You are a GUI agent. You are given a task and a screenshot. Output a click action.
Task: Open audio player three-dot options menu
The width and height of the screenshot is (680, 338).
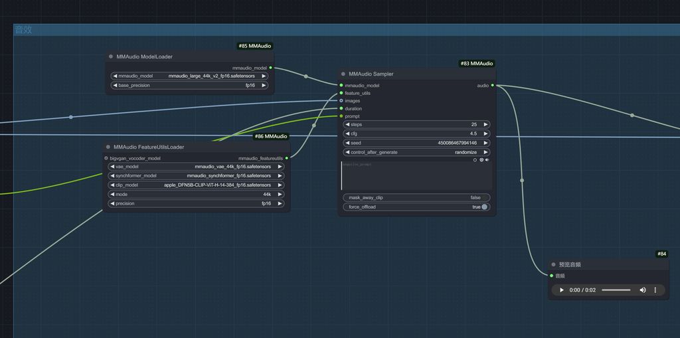(x=655, y=290)
